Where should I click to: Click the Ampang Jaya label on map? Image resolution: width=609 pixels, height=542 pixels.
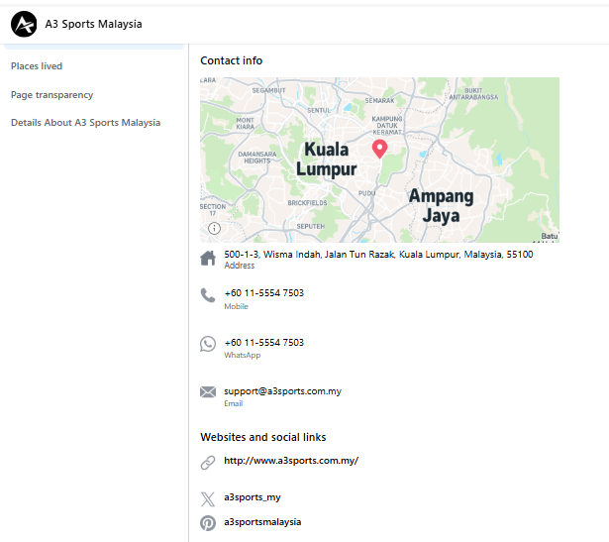click(x=441, y=205)
